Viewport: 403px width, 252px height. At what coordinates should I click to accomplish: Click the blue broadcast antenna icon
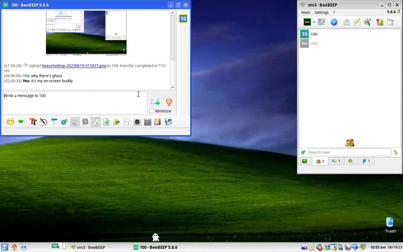coord(334,22)
